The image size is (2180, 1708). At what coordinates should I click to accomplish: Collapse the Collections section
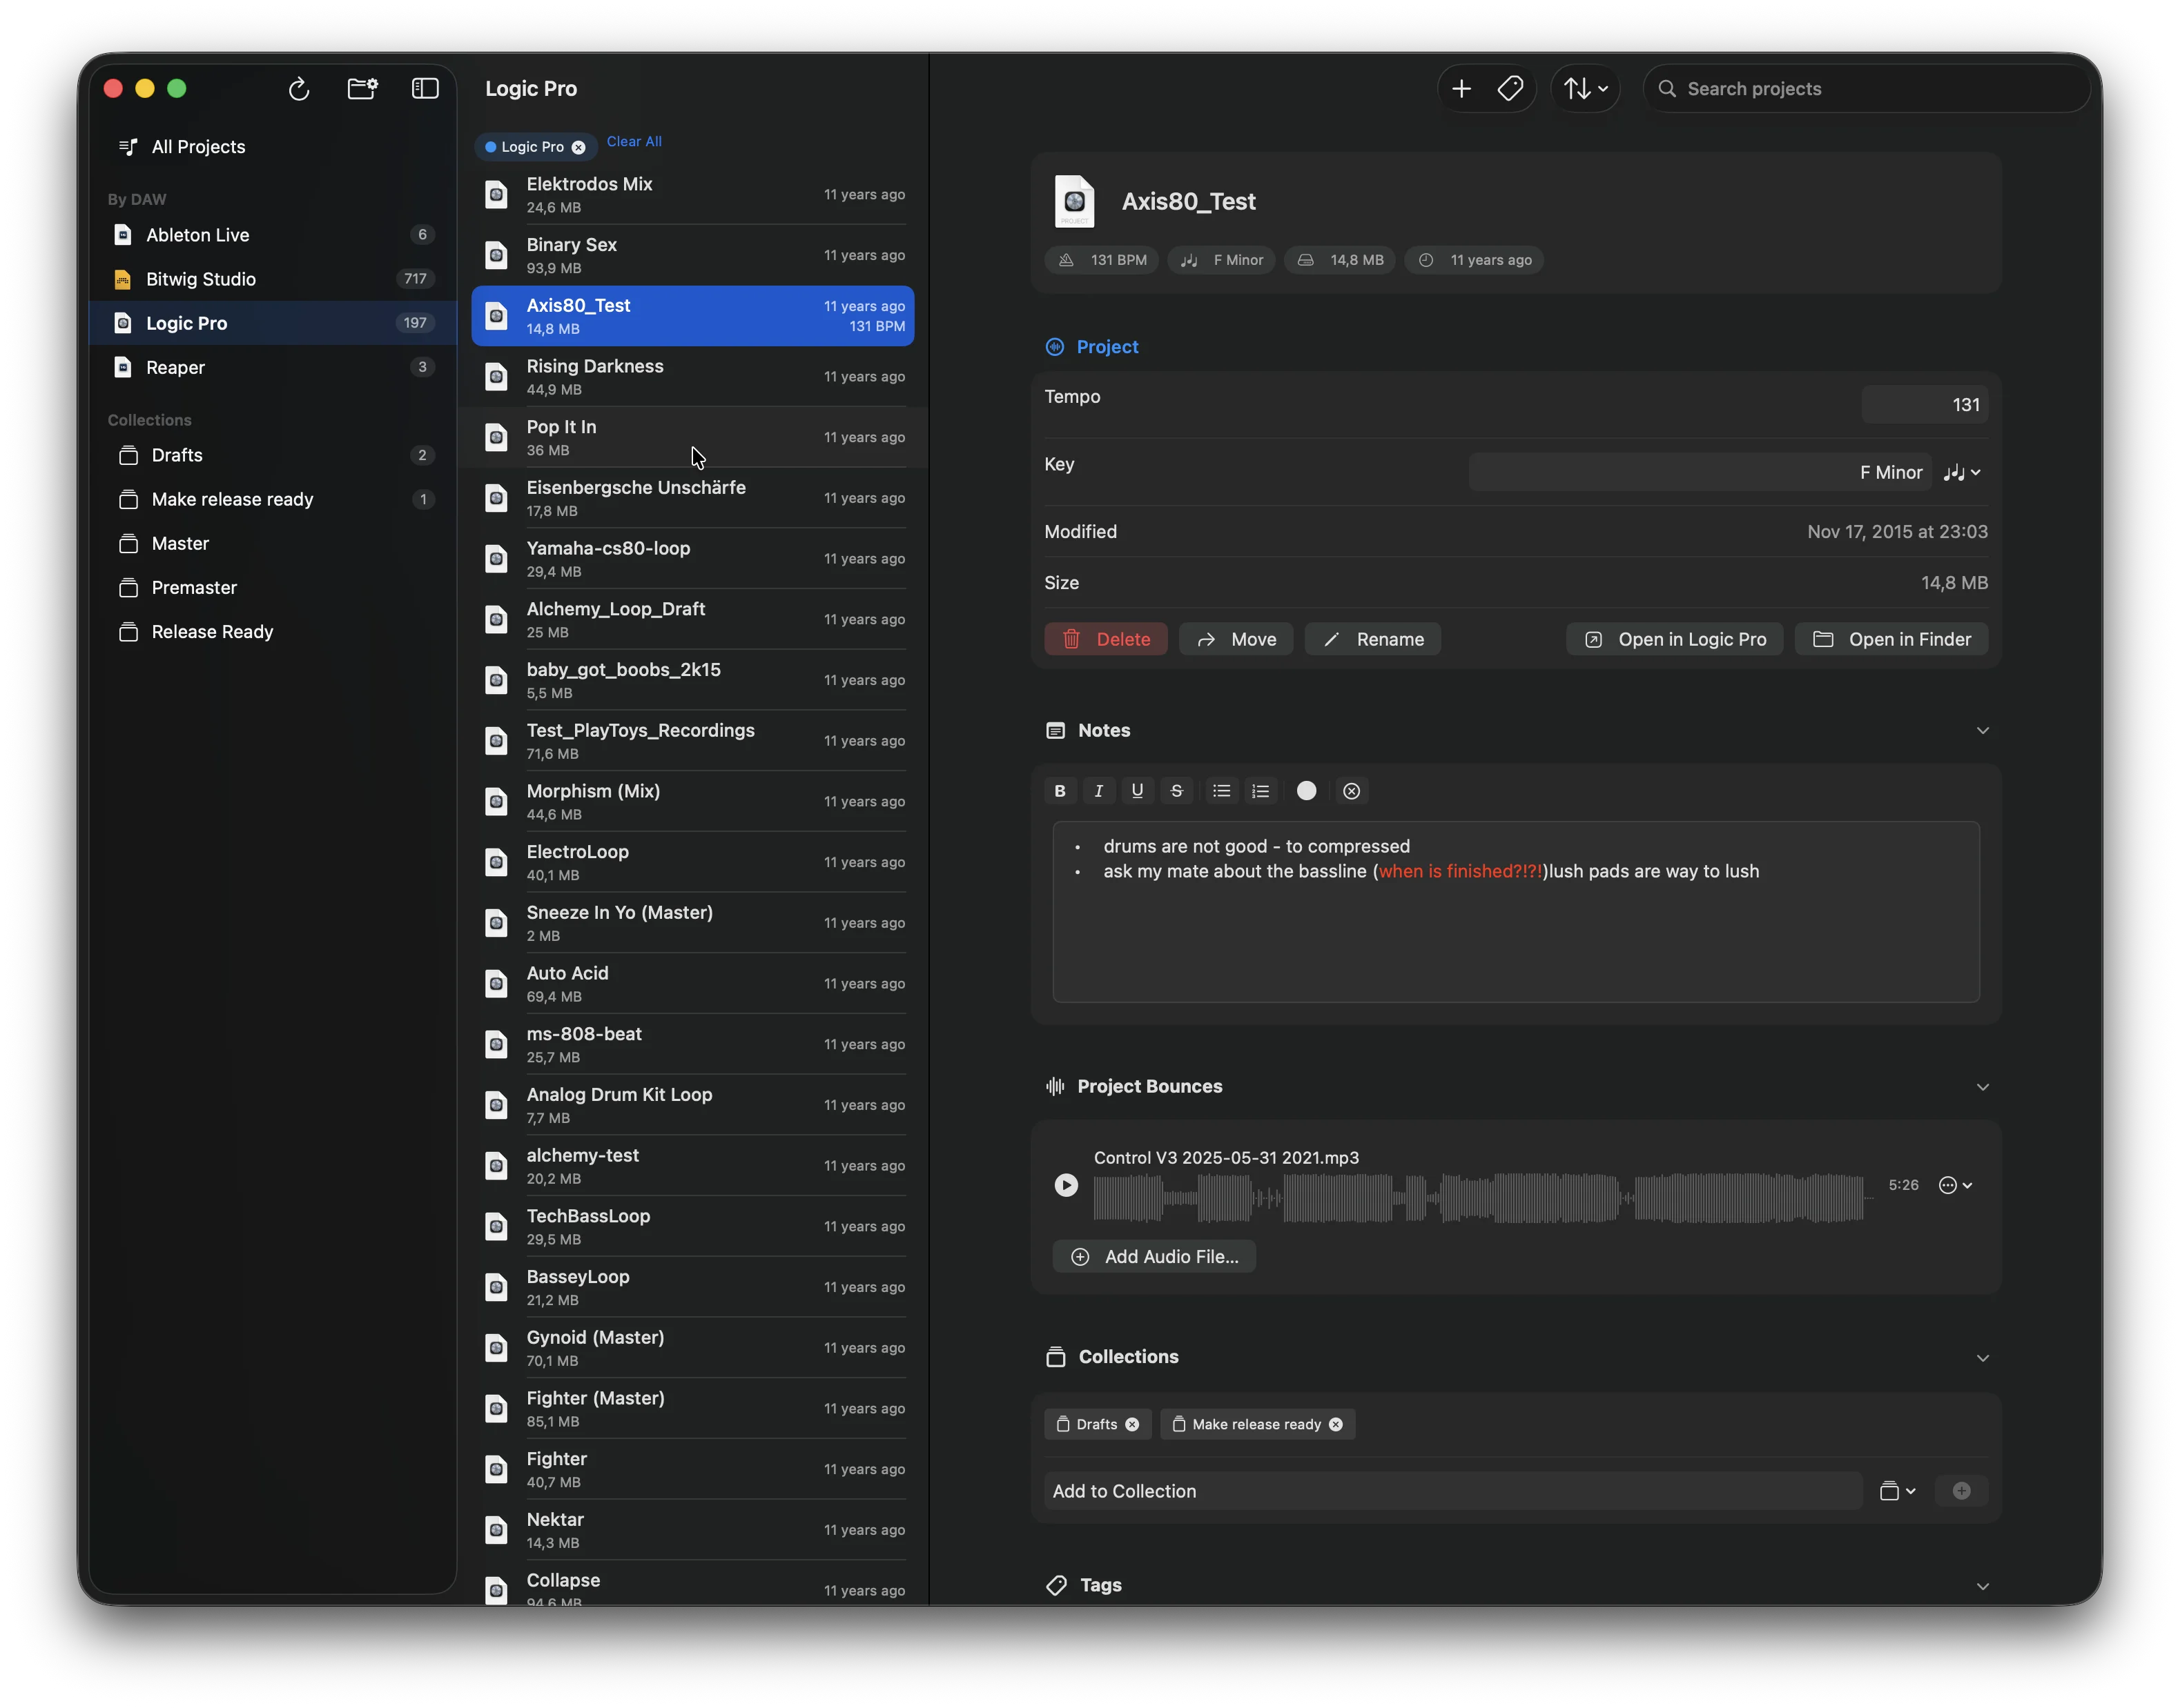pyautogui.click(x=1982, y=1358)
